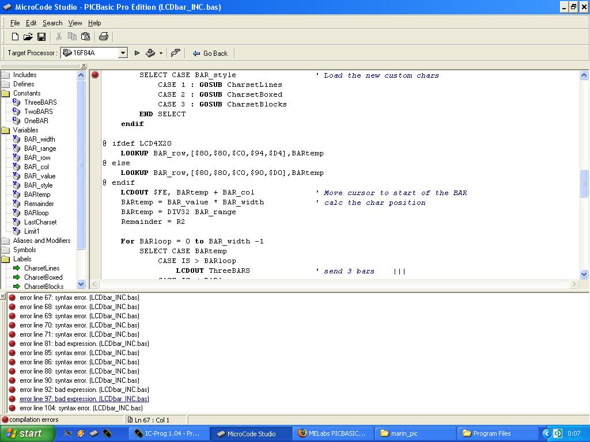Open the Search menu
The height and width of the screenshot is (442, 590).
pos(52,23)
